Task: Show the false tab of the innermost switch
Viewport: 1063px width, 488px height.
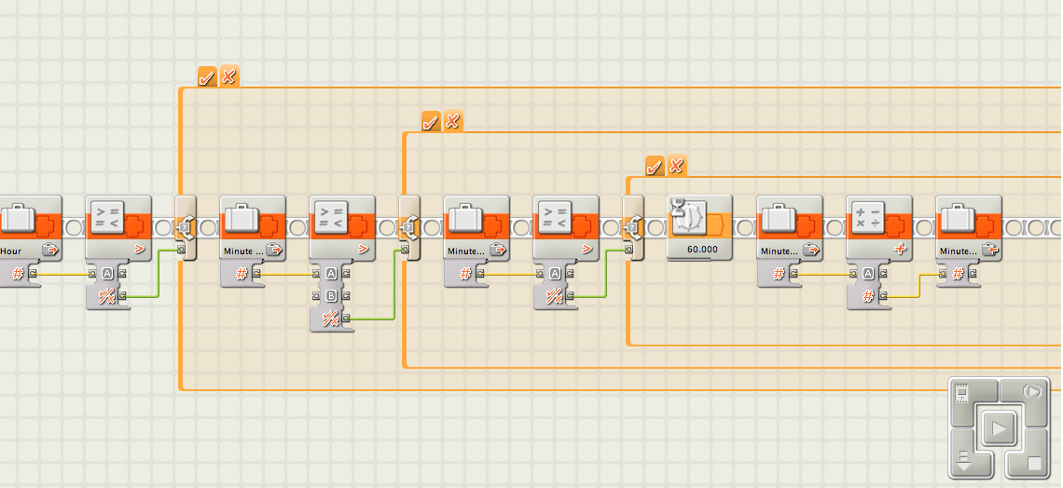Action: click(x=677, y=166)
